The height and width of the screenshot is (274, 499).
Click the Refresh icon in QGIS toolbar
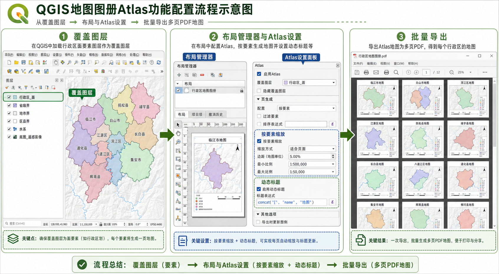click(x=159, y=63)
